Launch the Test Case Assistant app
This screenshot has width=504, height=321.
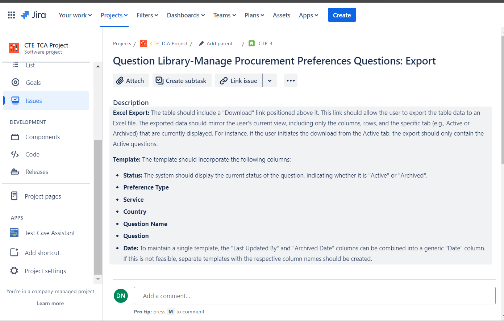click(14, 233)
